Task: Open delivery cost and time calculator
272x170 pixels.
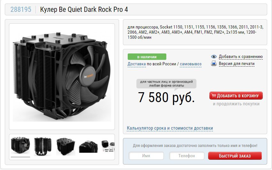Action: coord(170,128)
